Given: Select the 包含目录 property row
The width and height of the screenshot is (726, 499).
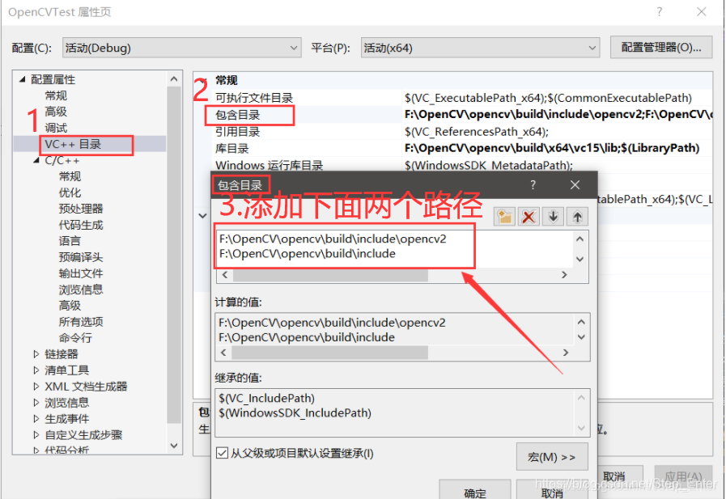Looking at the screenshot, I should pos(237,115).
